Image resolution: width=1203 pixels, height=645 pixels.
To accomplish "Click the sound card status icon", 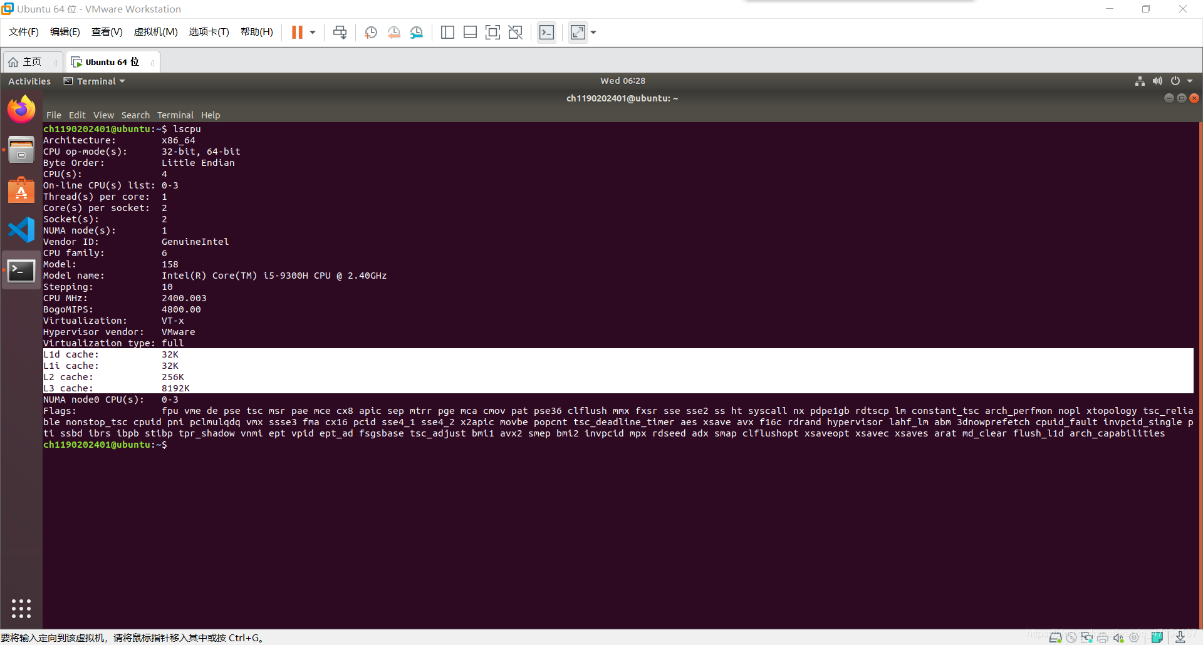I will (1118, 637).
